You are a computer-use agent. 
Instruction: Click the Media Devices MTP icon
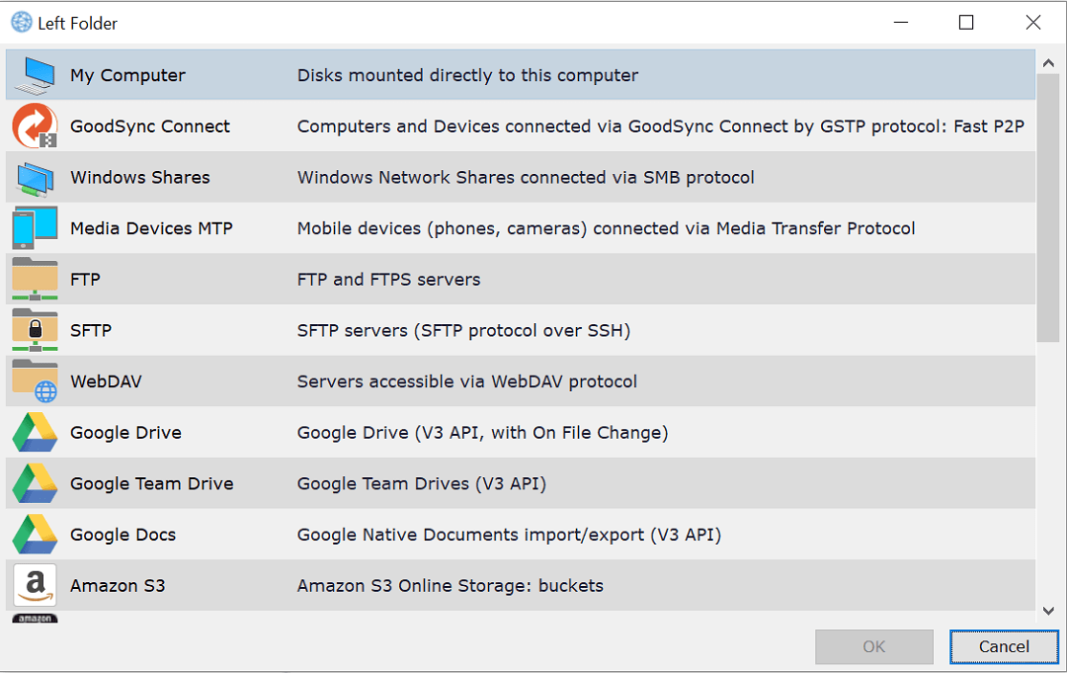[x=36, y=228]
